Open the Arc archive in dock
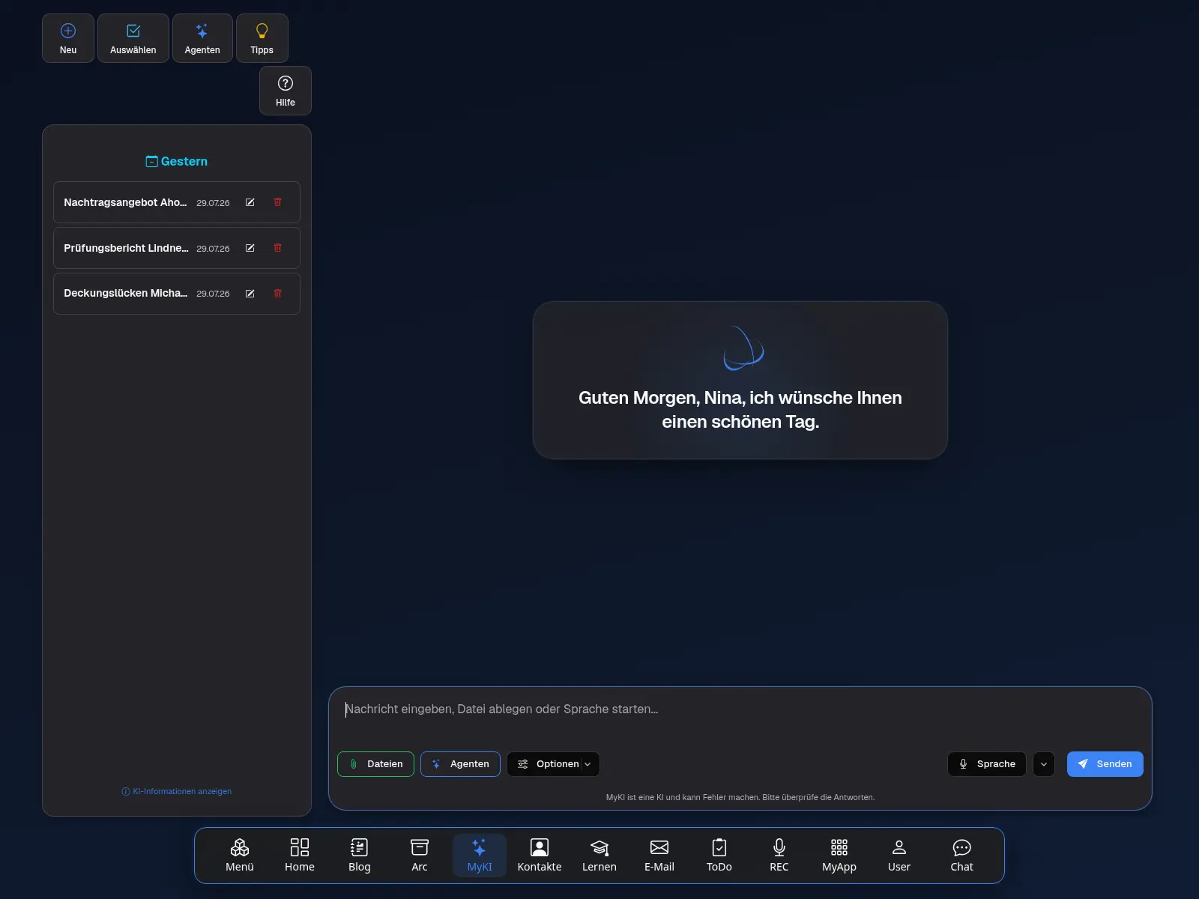This screenshot has height=899, width=1199. coord(420,856)
